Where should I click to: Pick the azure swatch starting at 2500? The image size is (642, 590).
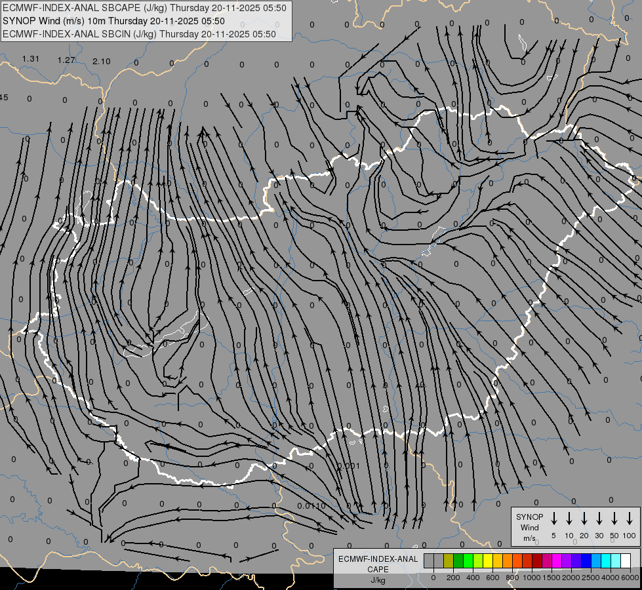click(x=595, y=560)
